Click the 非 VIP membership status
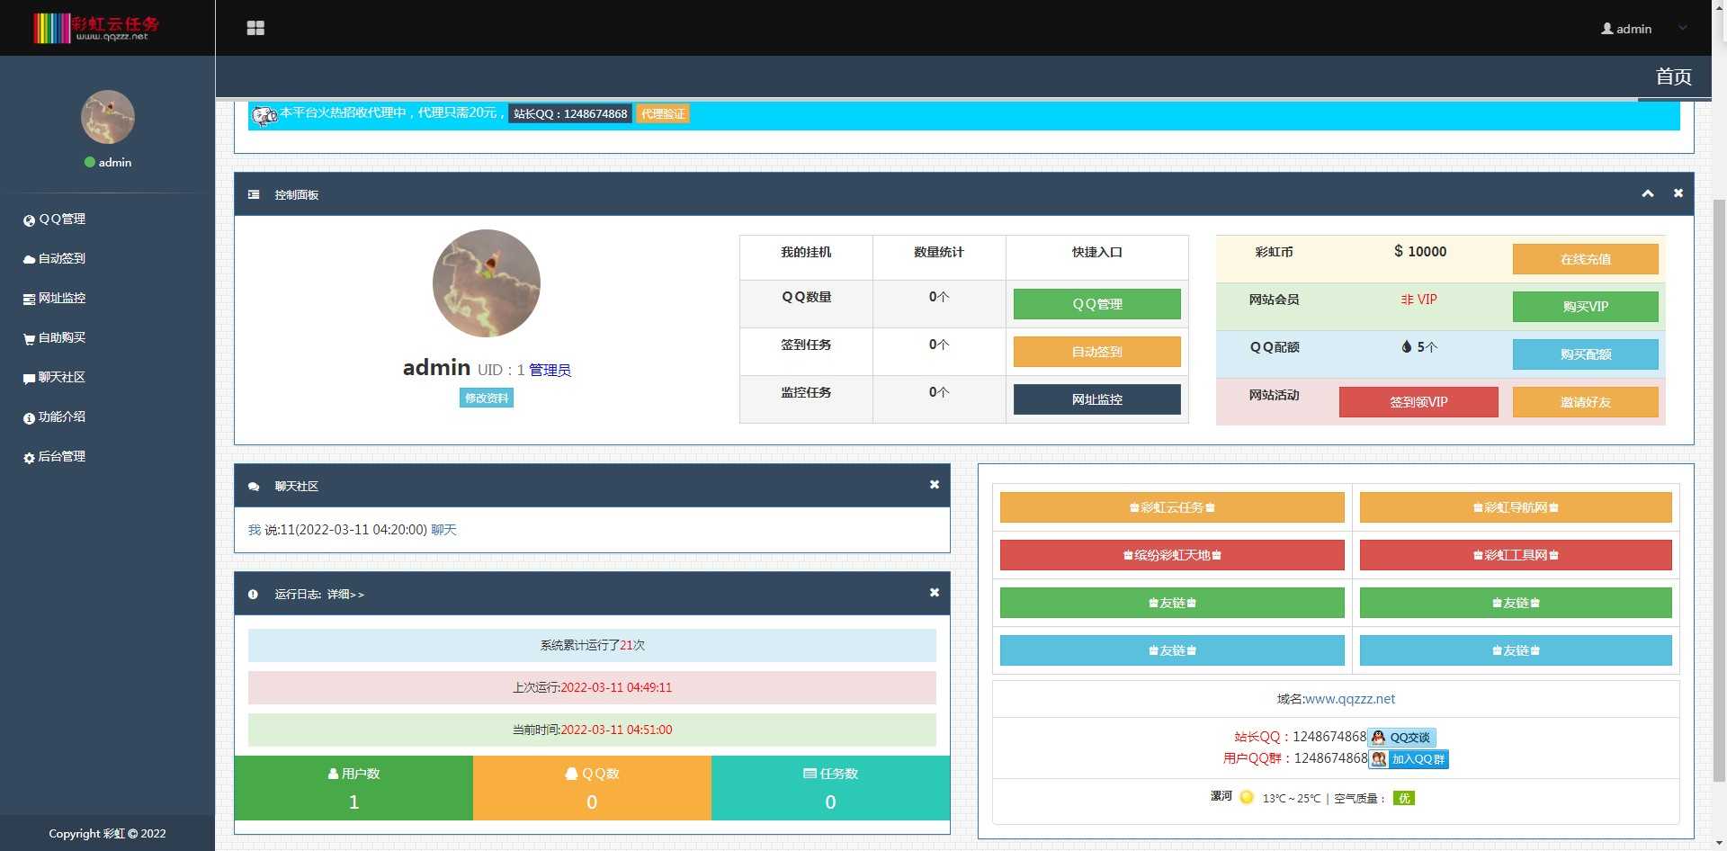Screen dimensions: 1727x851 coord(1418,300)
